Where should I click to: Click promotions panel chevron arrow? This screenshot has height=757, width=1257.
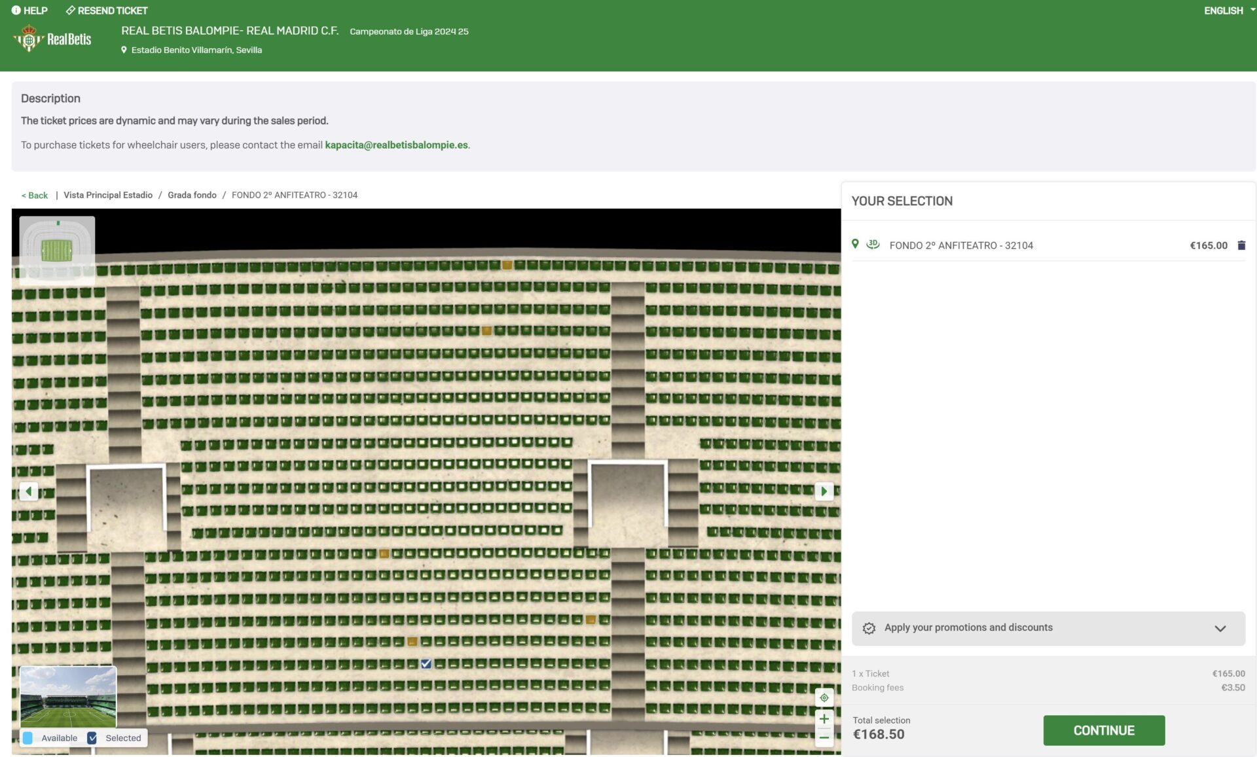point(1220,629)
